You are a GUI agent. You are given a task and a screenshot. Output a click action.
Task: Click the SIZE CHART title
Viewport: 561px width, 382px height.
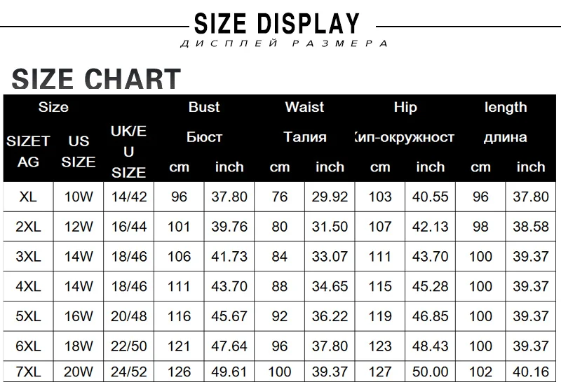tap(96, 79)
